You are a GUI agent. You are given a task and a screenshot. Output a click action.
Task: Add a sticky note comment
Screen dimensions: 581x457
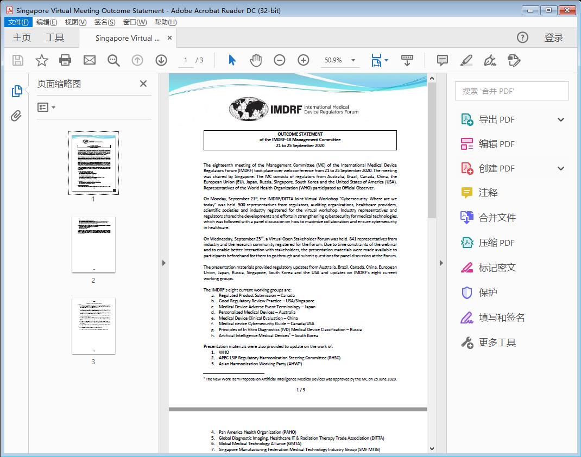click(442, 60)
